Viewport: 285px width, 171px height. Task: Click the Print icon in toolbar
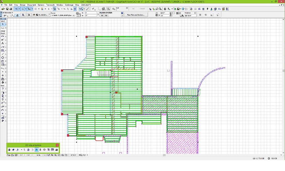[11, 9]
